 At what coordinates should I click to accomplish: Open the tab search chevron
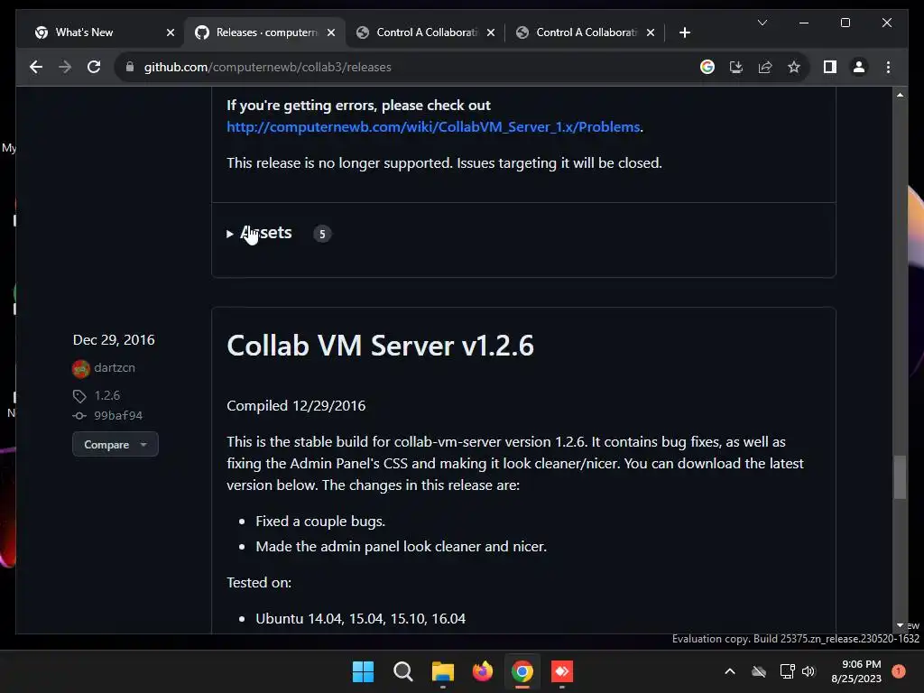coord(762,23)
